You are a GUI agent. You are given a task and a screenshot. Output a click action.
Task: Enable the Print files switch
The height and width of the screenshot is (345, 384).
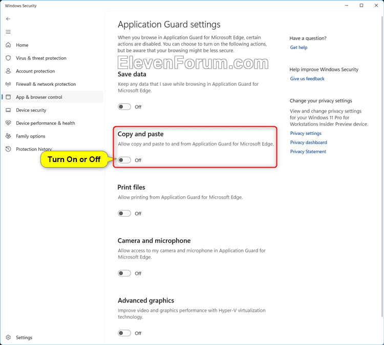(x=124, y=214)
